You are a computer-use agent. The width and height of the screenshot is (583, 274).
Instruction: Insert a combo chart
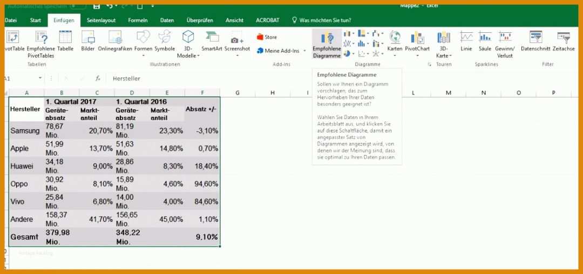coord(377,44)
